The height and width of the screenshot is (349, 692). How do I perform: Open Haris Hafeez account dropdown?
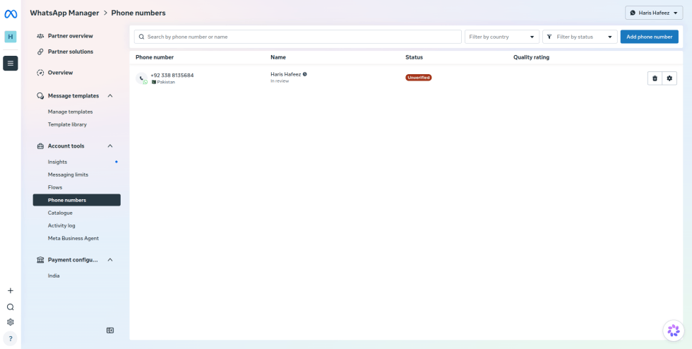pos(654,13)
